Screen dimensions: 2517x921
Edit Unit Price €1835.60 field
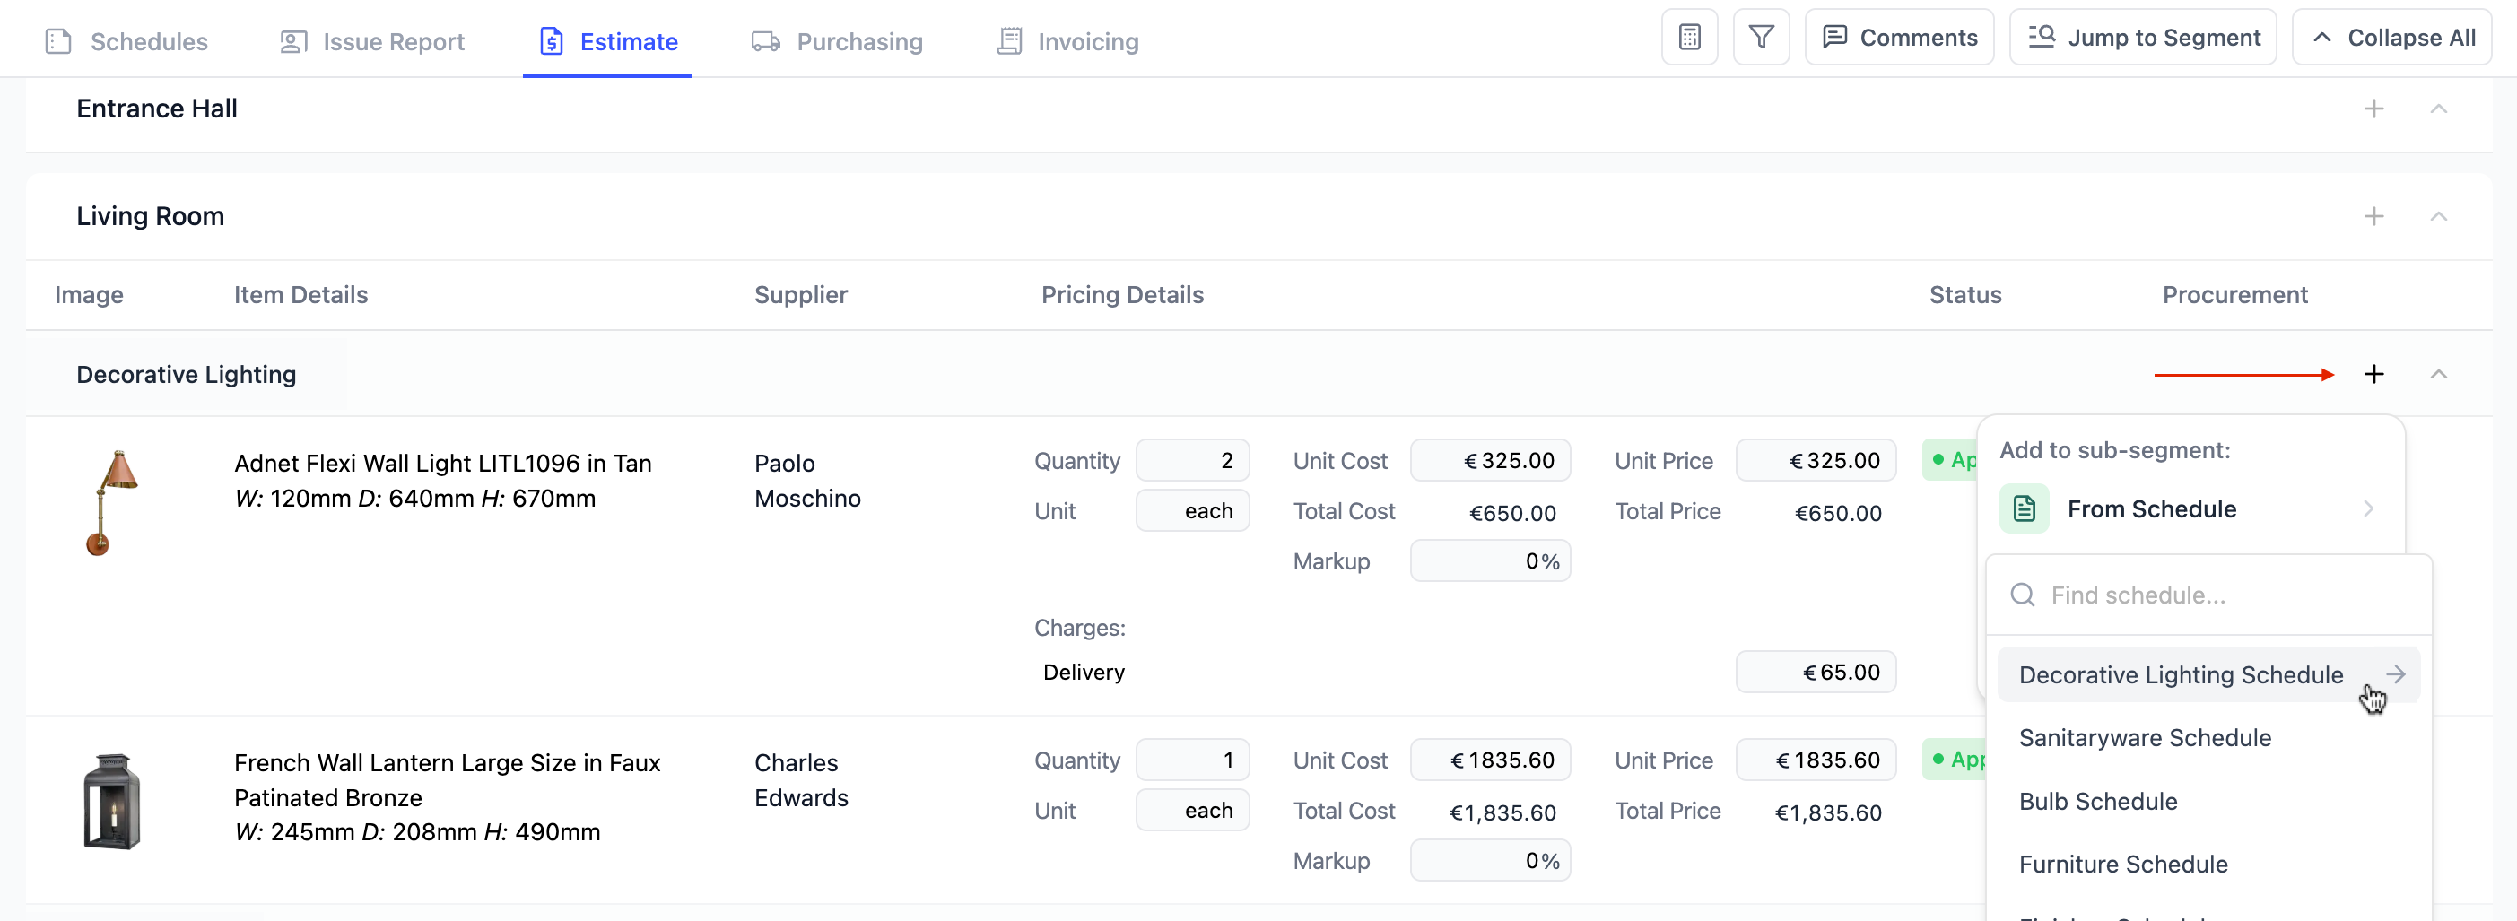tap(1816, 760)
